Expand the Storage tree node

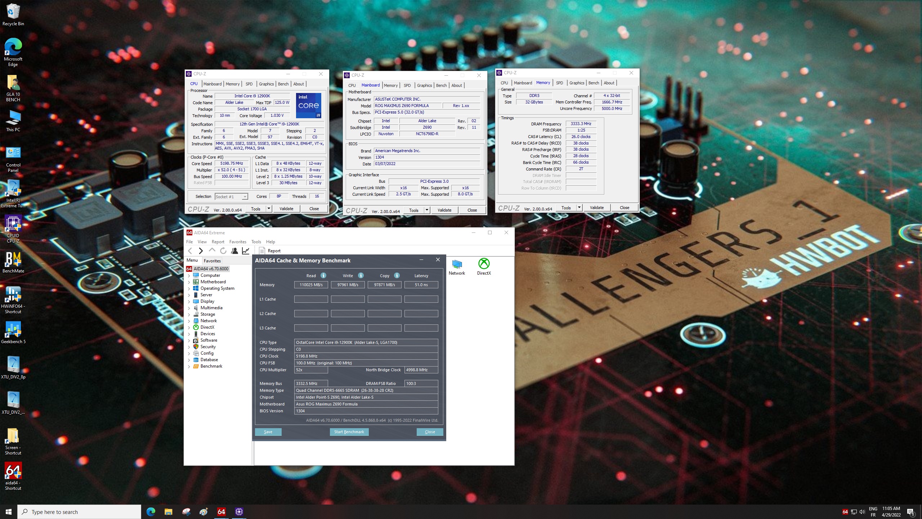point(189,314)
